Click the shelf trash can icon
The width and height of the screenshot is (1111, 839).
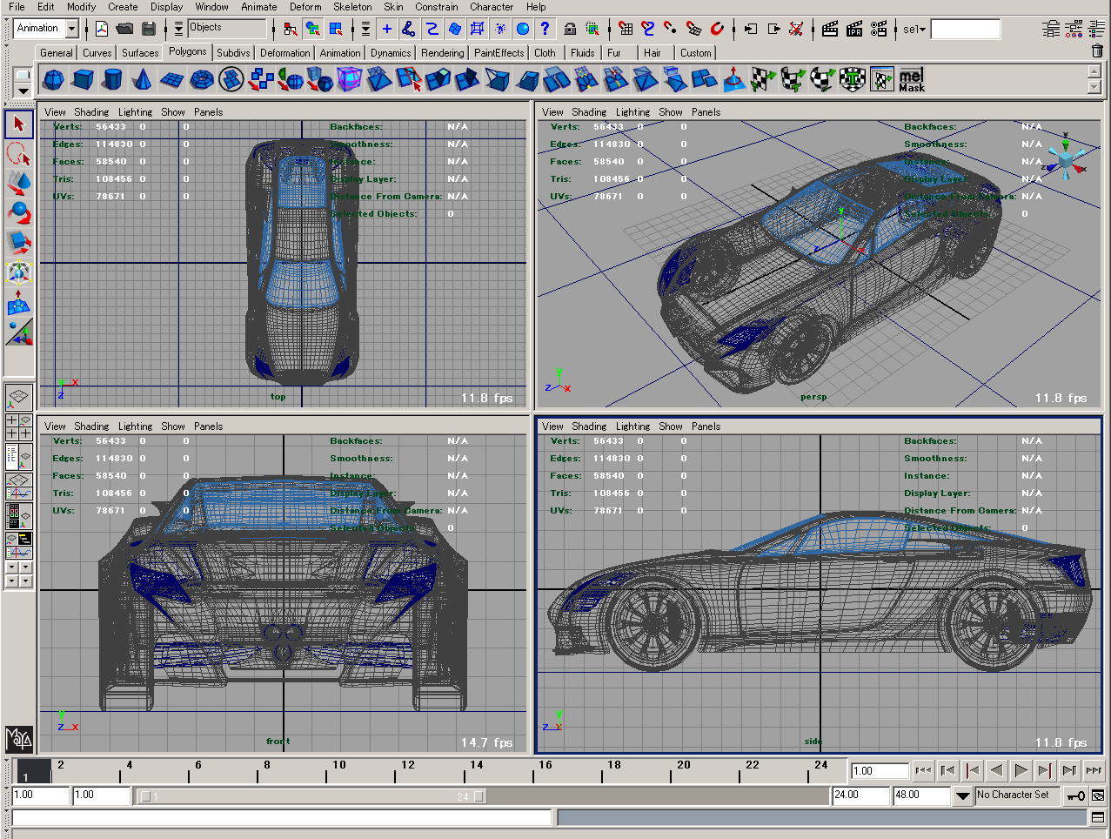[x=1097, y=51]
